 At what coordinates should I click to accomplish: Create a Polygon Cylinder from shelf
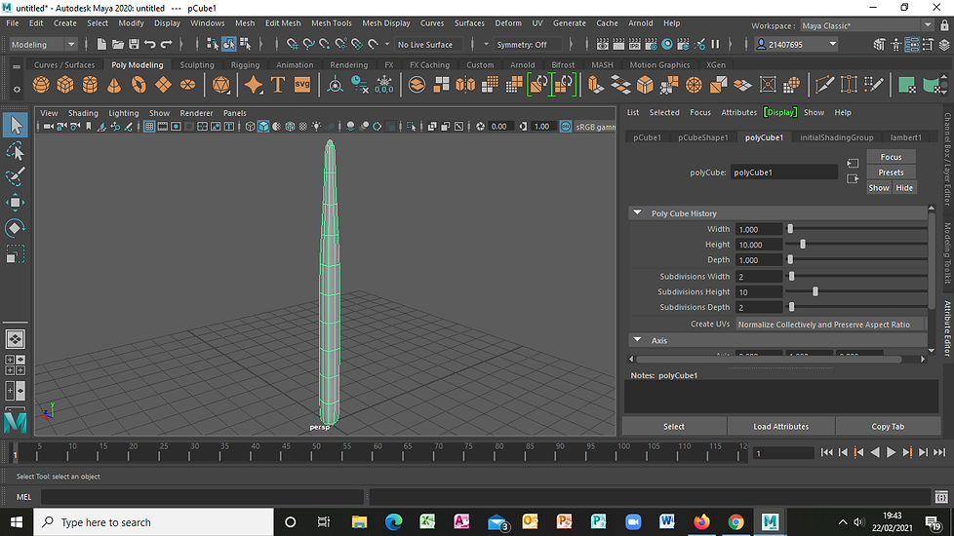tap(90, 85)
